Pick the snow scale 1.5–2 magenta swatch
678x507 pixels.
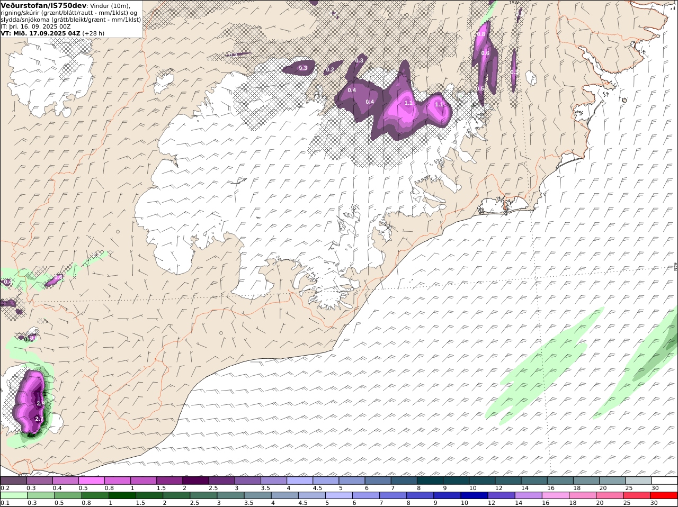pyautogui.click(x=169, y=480)
